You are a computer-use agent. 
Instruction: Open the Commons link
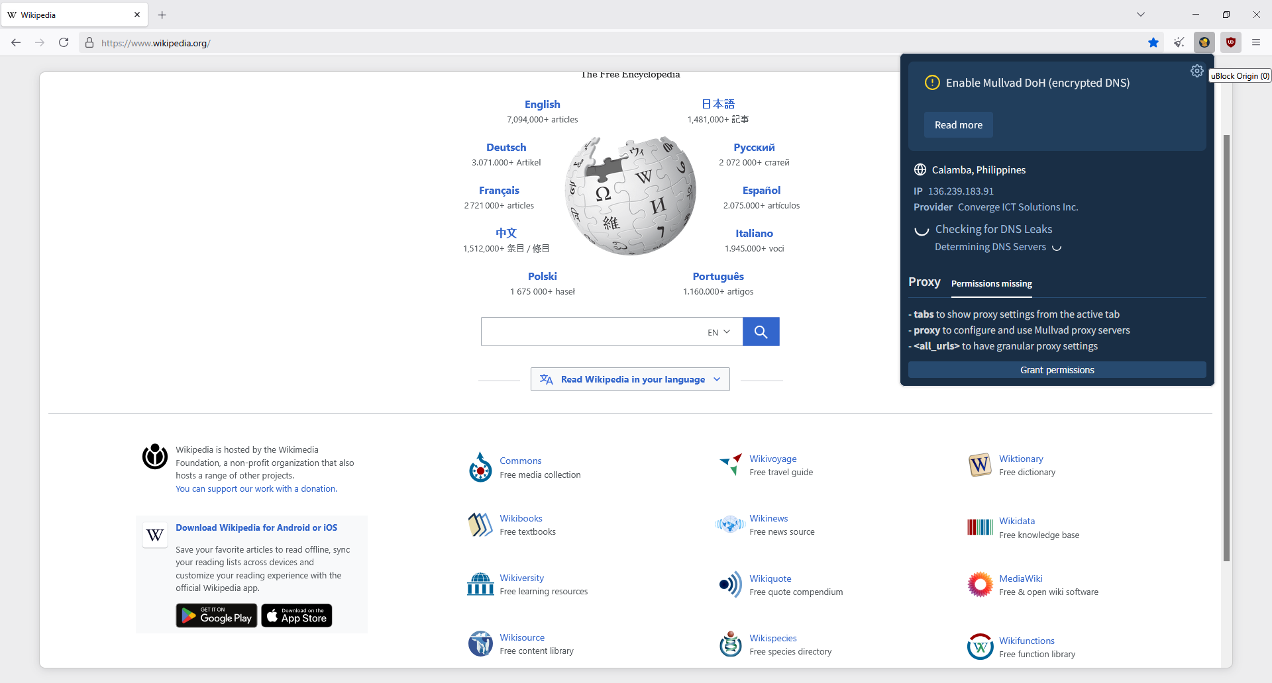coord(521,461)
